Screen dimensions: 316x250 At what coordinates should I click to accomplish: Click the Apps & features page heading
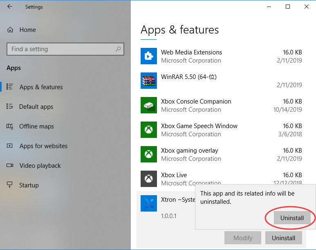click(179, 30)
